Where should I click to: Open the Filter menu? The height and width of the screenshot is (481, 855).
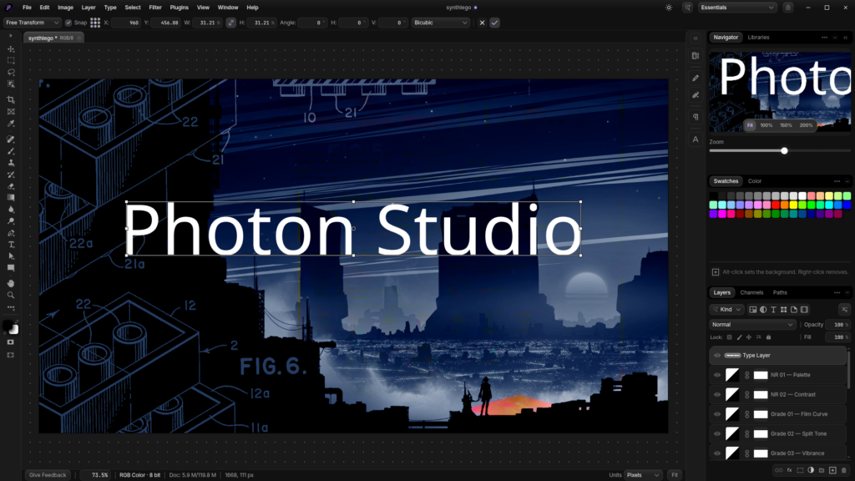tap(155, 8)
